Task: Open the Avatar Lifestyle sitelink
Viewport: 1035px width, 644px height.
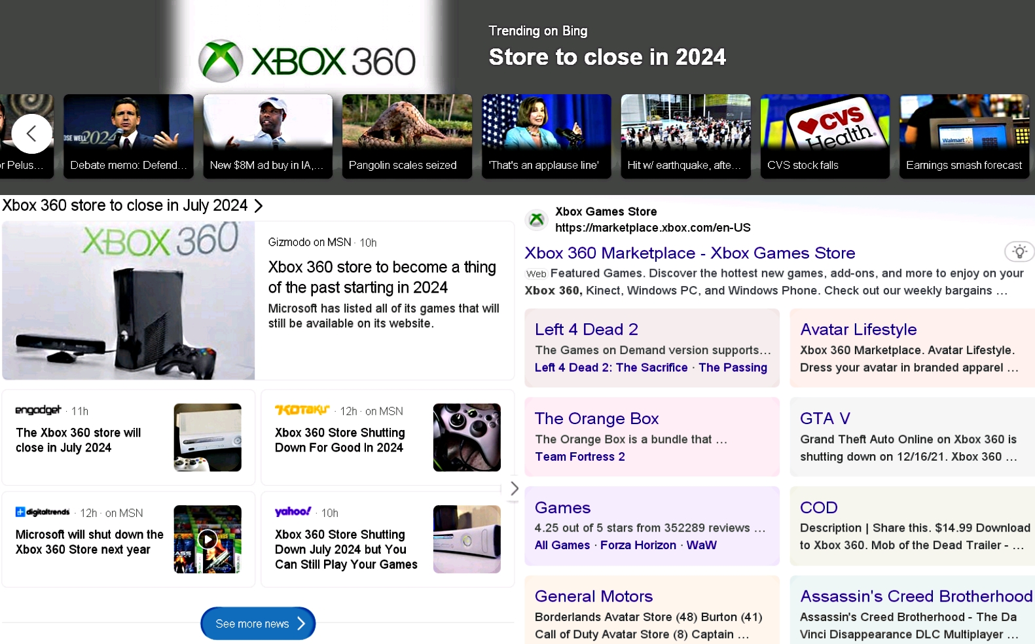Action: coord(858,329)
